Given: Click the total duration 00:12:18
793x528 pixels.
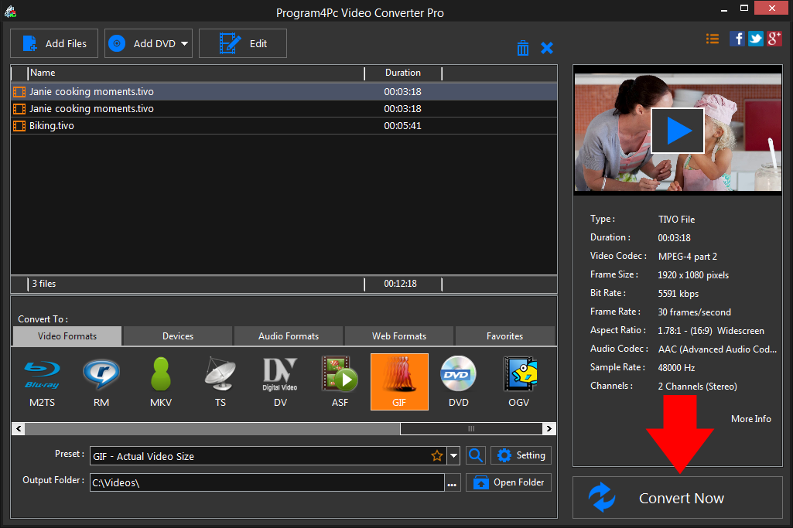Looking at the screenshot, I should (400, 284).
